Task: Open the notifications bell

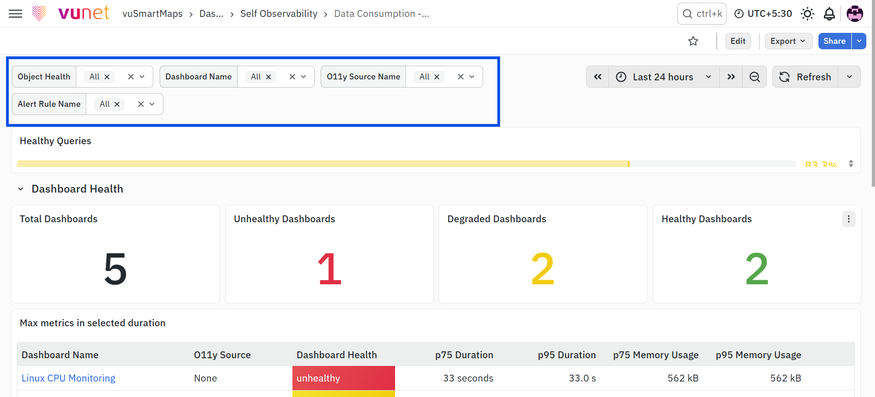Action: (x=829, y=14)
